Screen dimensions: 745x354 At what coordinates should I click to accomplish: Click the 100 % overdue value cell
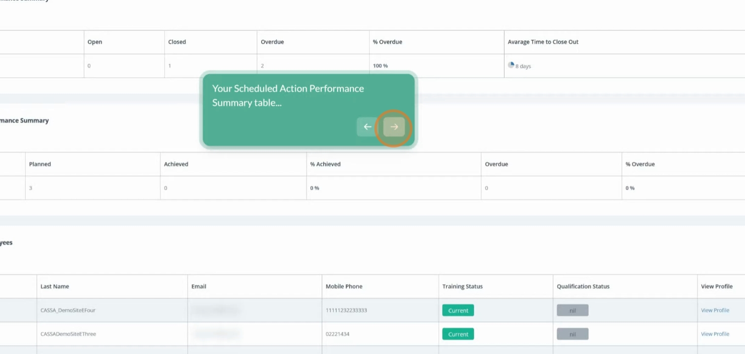click(380, 66)
